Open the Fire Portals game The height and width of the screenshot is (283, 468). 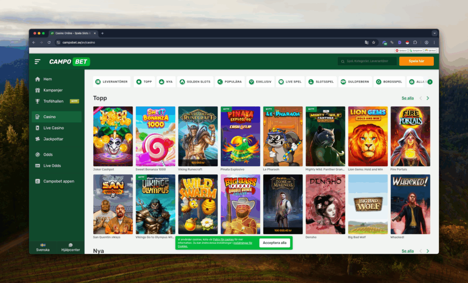(x=410, y=136)
